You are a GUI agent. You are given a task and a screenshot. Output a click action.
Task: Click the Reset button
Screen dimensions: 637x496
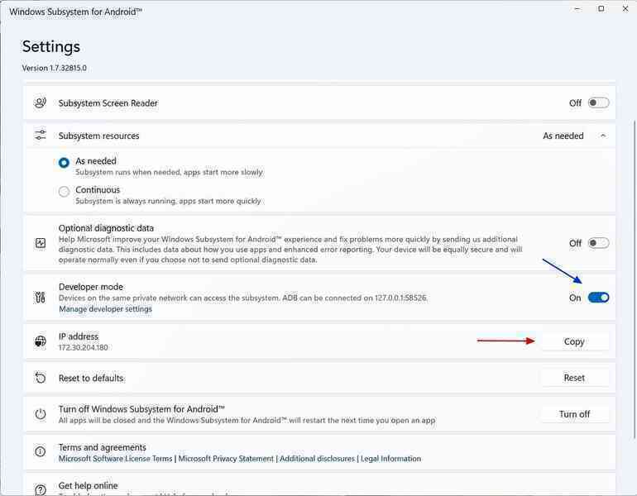coord(574,378)
